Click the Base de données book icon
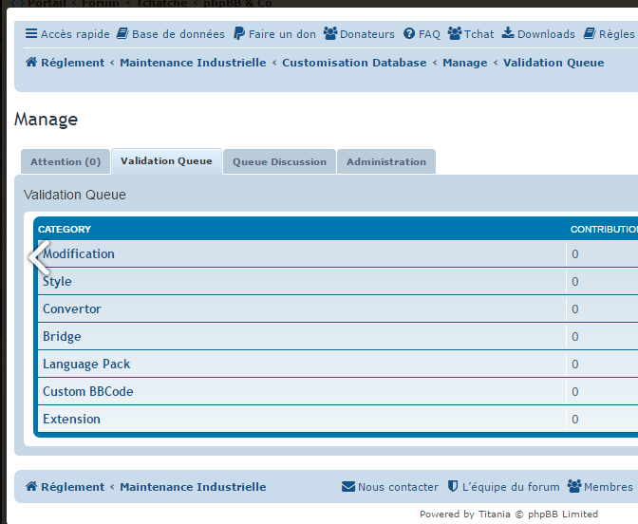638x524 pixels. [122, 34]
